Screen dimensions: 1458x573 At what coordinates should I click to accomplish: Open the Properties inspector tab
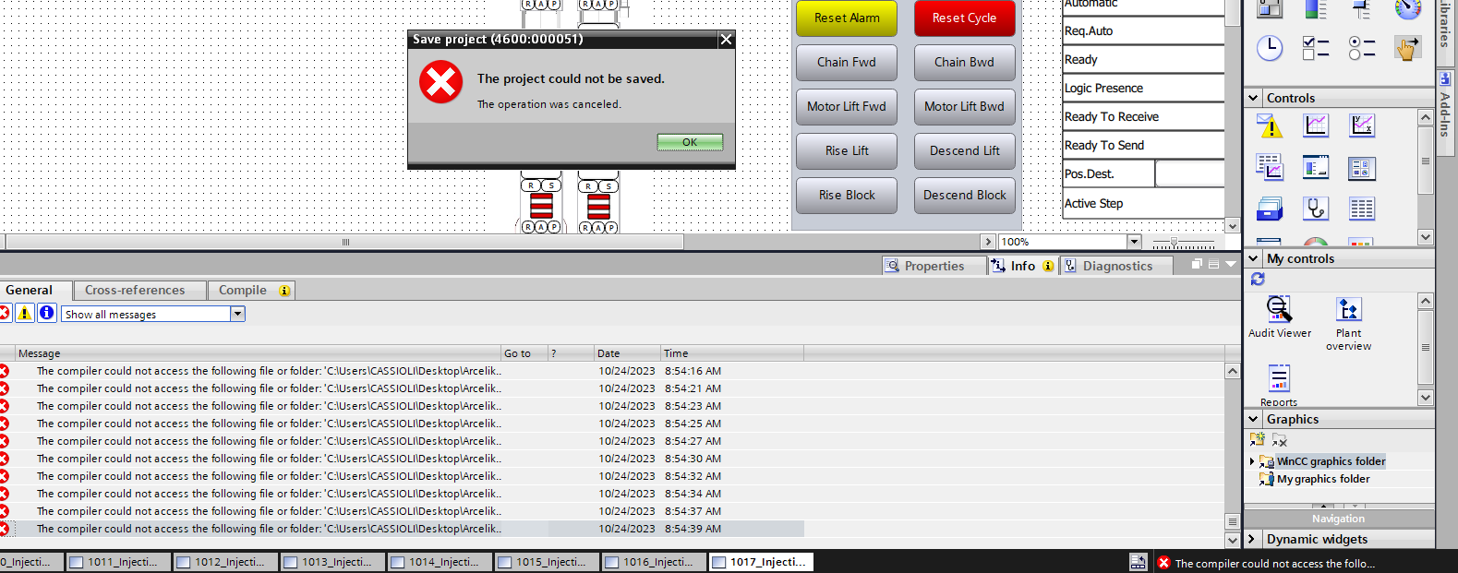pyautogui.click(x=933, y=266)
